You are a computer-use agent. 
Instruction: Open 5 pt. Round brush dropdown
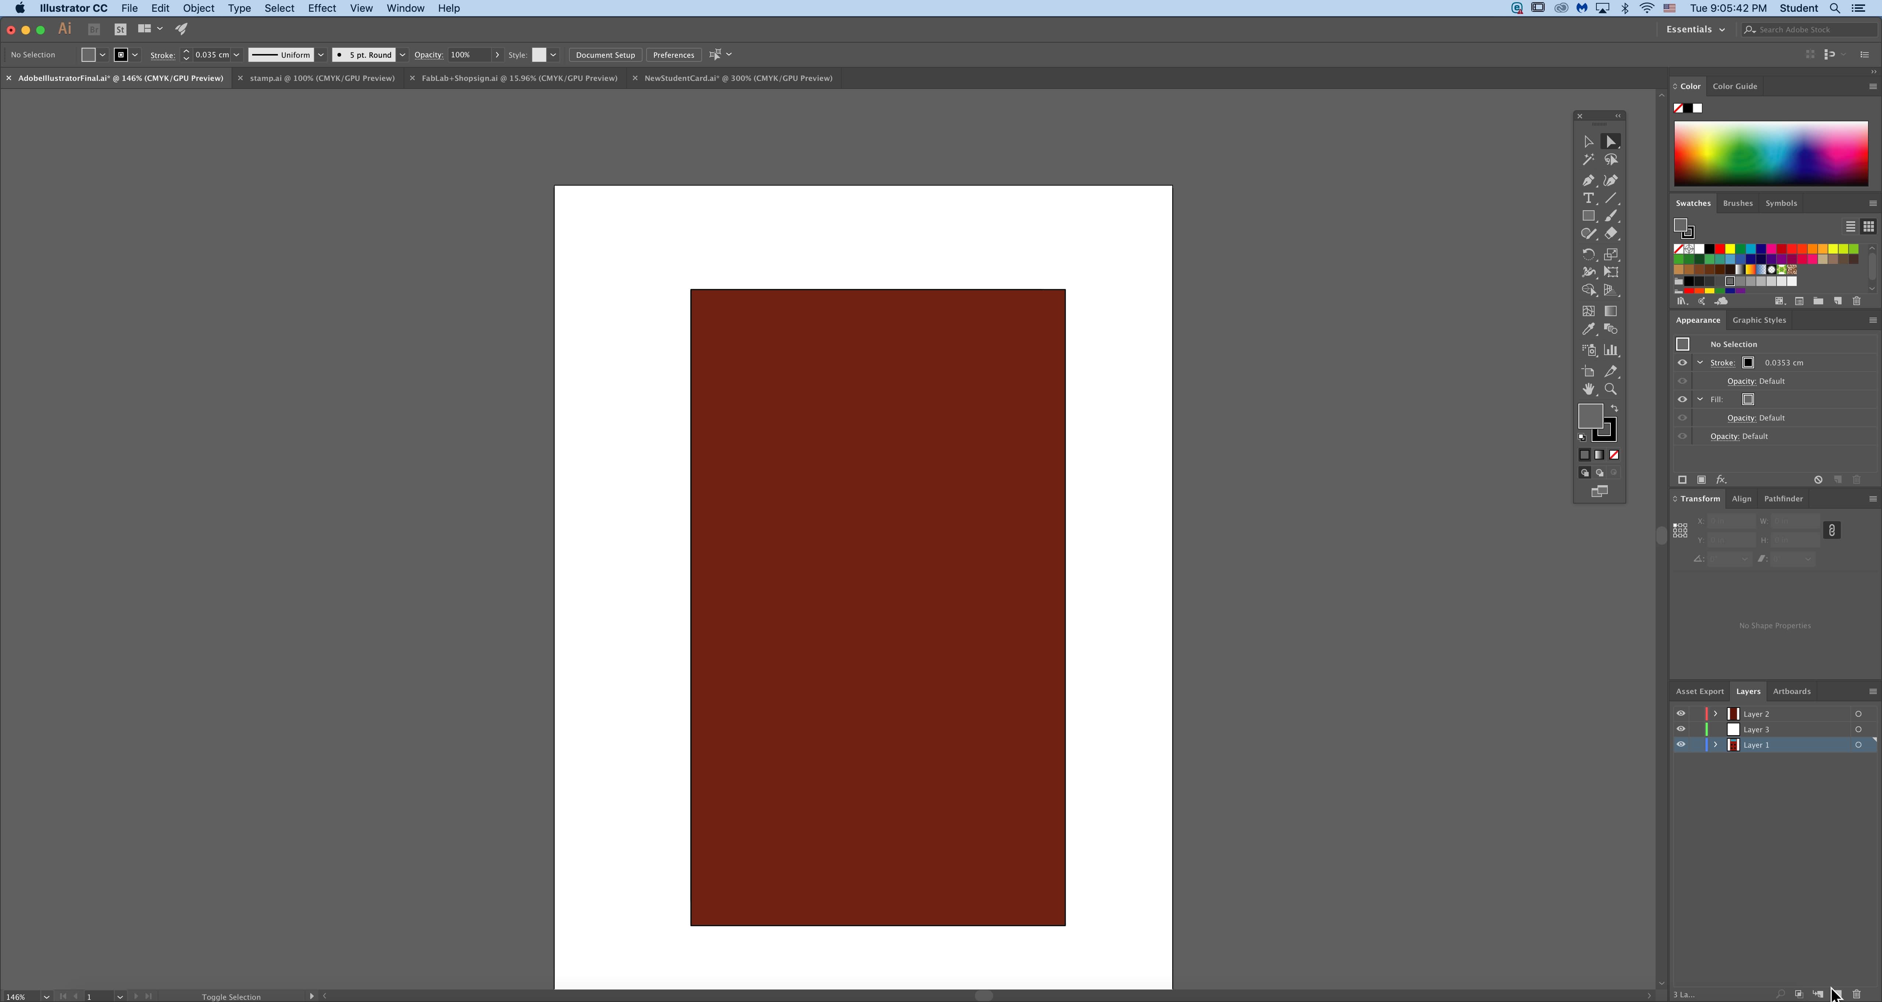[x=402, y=55]
